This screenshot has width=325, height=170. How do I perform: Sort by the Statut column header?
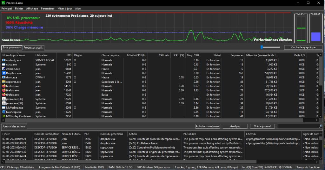[x=211, y=55]
